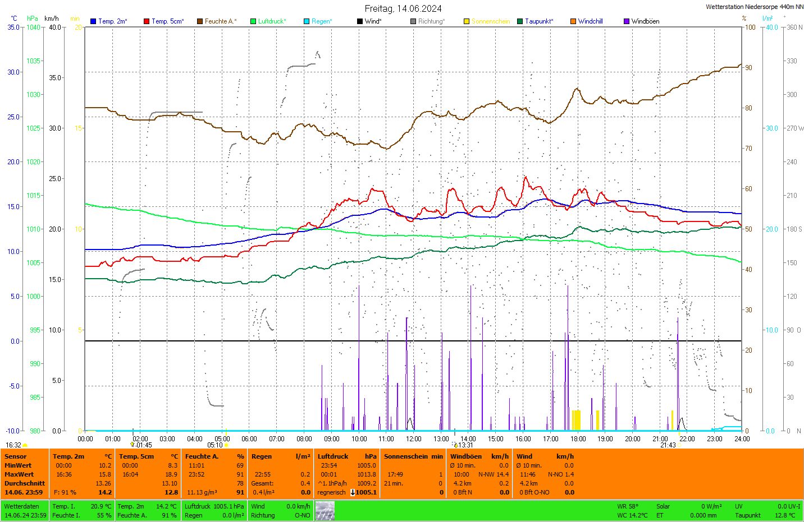Click the 12:00 mark on time axis
Image resolution: width=804 pixels, height=522 pixels.
414,439
